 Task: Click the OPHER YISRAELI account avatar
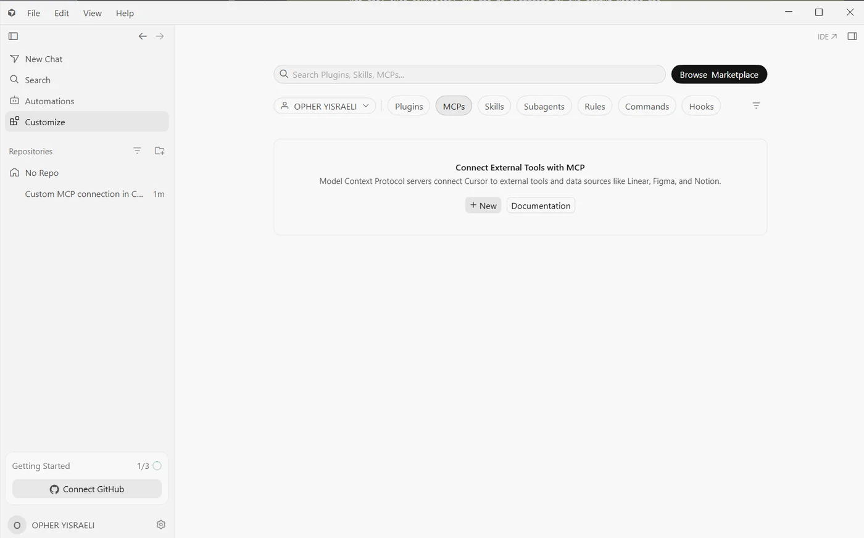(x=17, y=525)
